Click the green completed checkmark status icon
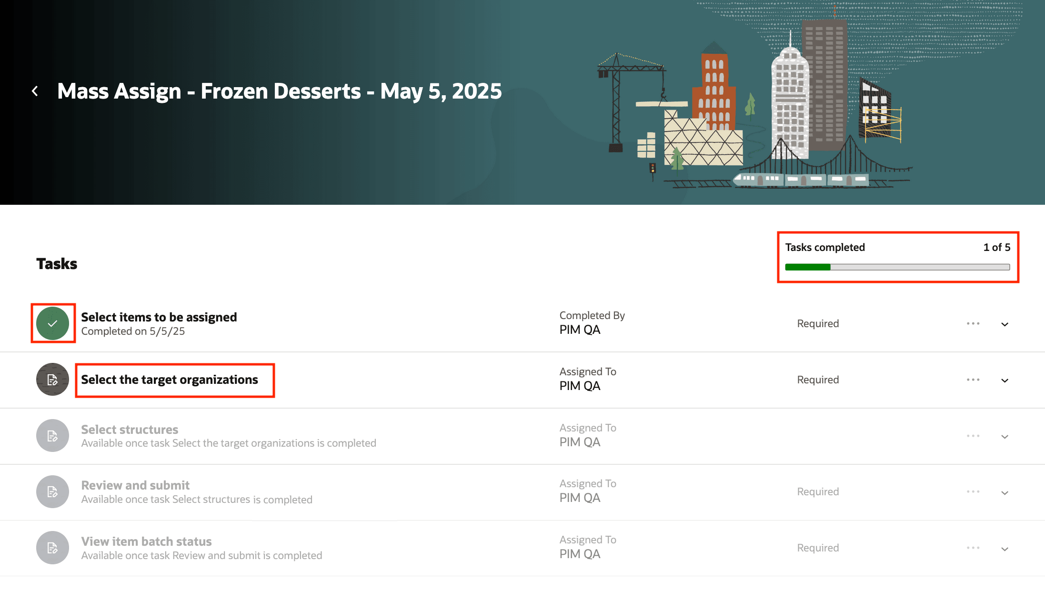The image size is (1045, 611). 52,323
